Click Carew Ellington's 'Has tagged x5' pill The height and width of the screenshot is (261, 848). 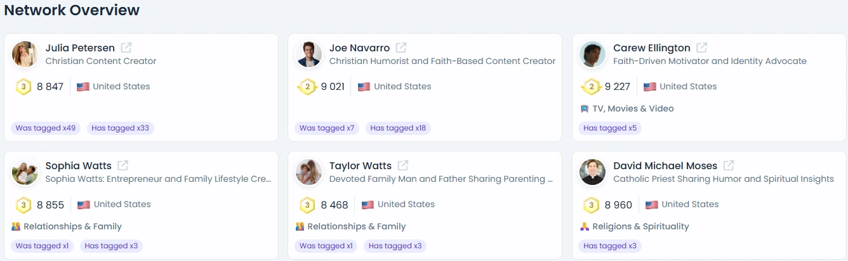click(x=610, y=128)
